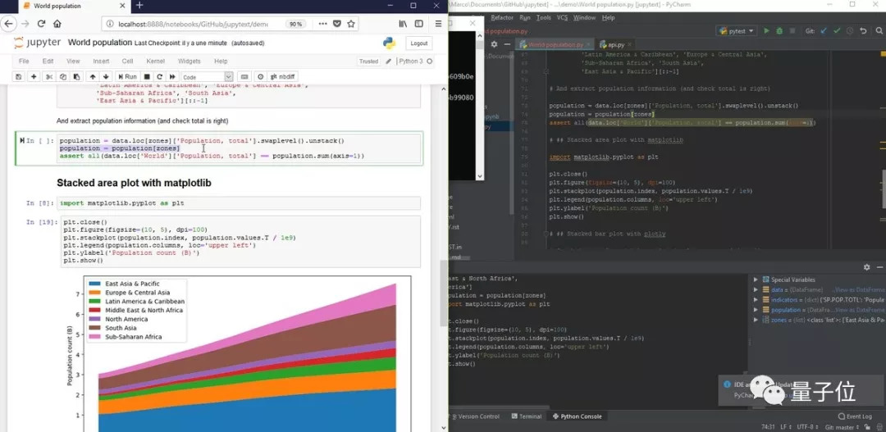
Task: Save the Jupyter notebook with the floppy icon
Action: tap(18, 76)
